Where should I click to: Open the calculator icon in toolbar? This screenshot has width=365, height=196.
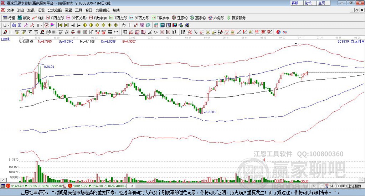click(x=163, y=25)
